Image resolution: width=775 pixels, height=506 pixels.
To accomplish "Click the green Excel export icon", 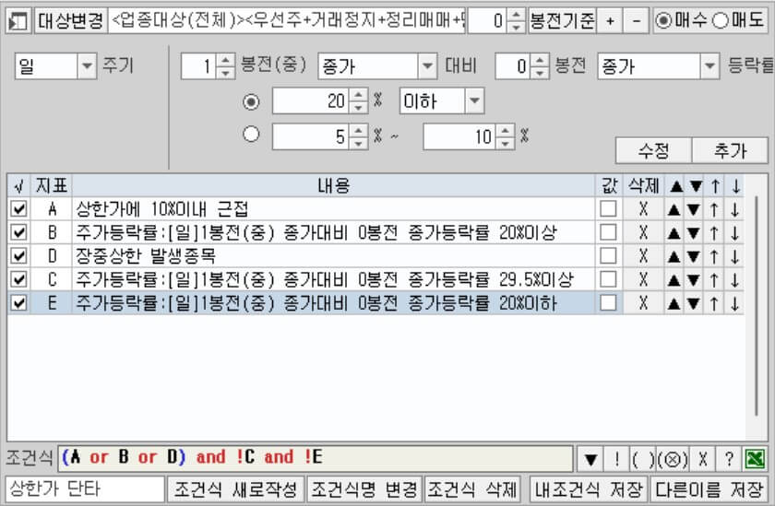I will click(x=756, y=459).
